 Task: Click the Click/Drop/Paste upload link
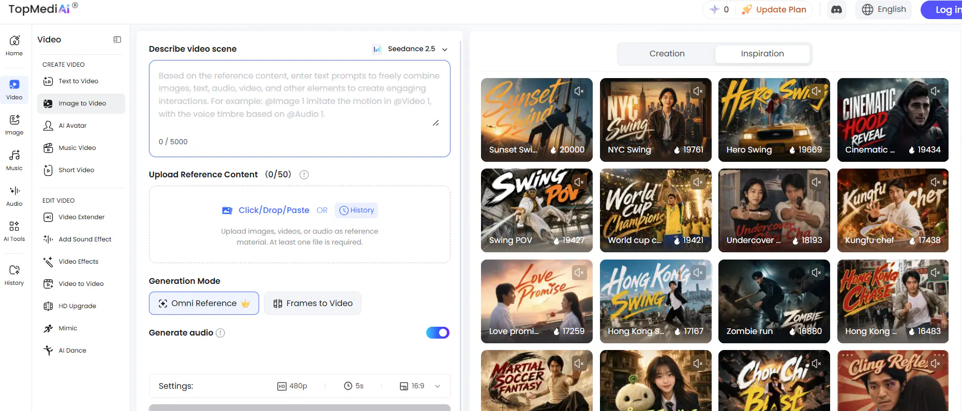click(x=266, y=210)
